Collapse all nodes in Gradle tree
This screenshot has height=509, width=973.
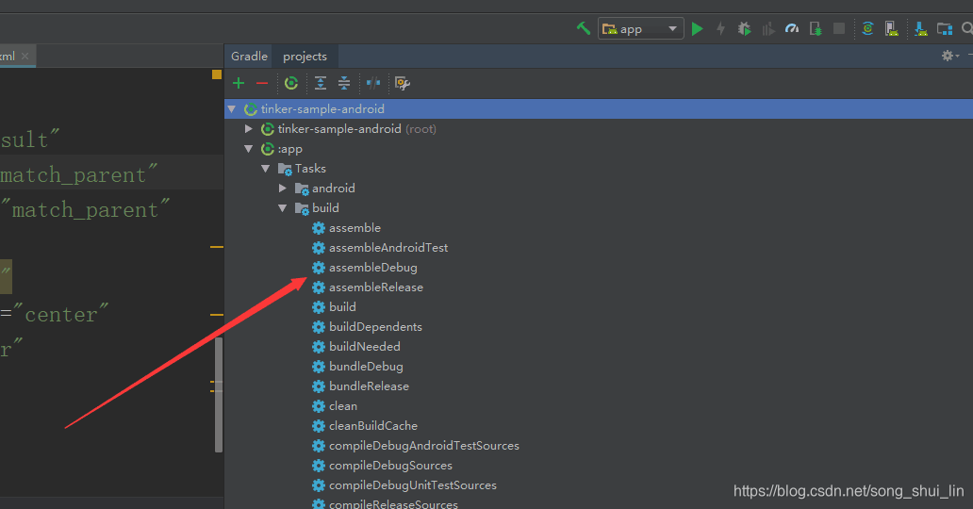coord(344,83)
